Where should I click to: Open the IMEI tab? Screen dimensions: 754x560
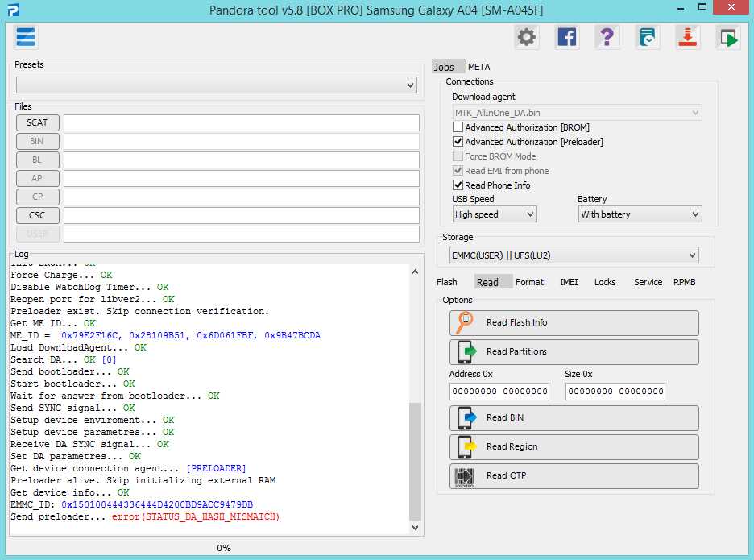click(569, 282)
